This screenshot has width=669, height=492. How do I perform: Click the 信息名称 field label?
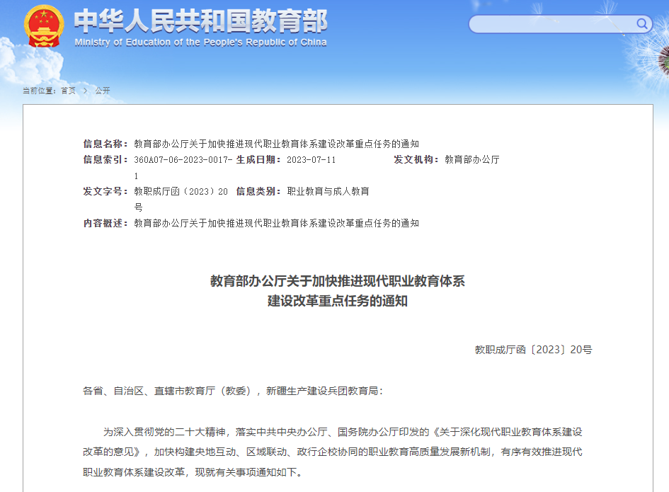pyautogui.click(x=105, y=144)
